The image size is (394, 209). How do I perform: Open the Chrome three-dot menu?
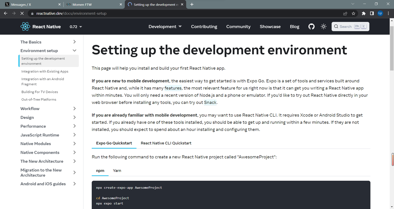(388, 14)
